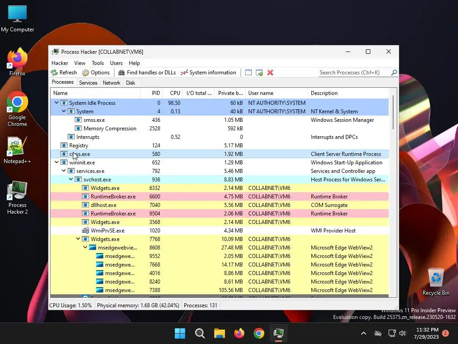
Task: Select Google Chrome desktop shortcut
Action: [17, 109]
